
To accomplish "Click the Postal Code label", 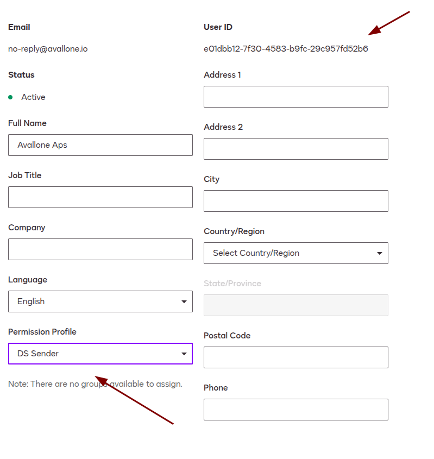I will [x=227, y=336].
